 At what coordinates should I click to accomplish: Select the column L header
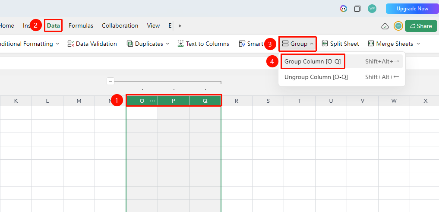(47, 101)
